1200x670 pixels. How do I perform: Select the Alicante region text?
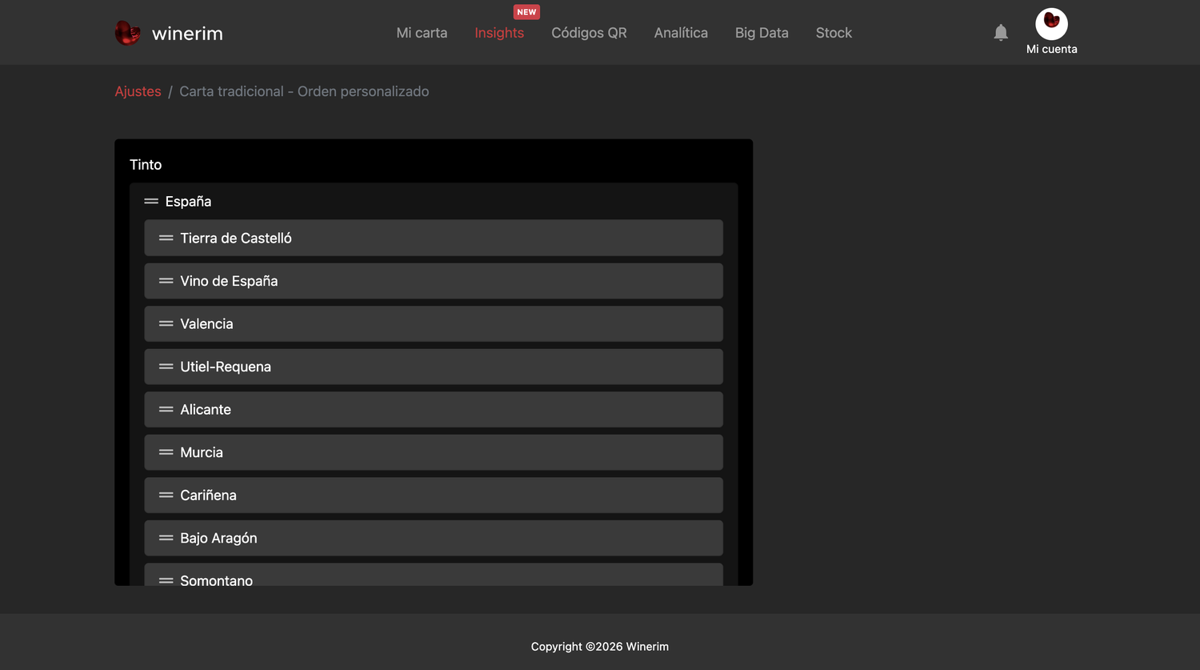pyautogui.click(x=206, y=409)
